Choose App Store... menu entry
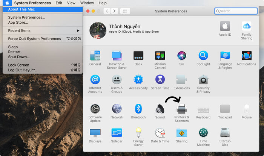 tap(43, 23)
